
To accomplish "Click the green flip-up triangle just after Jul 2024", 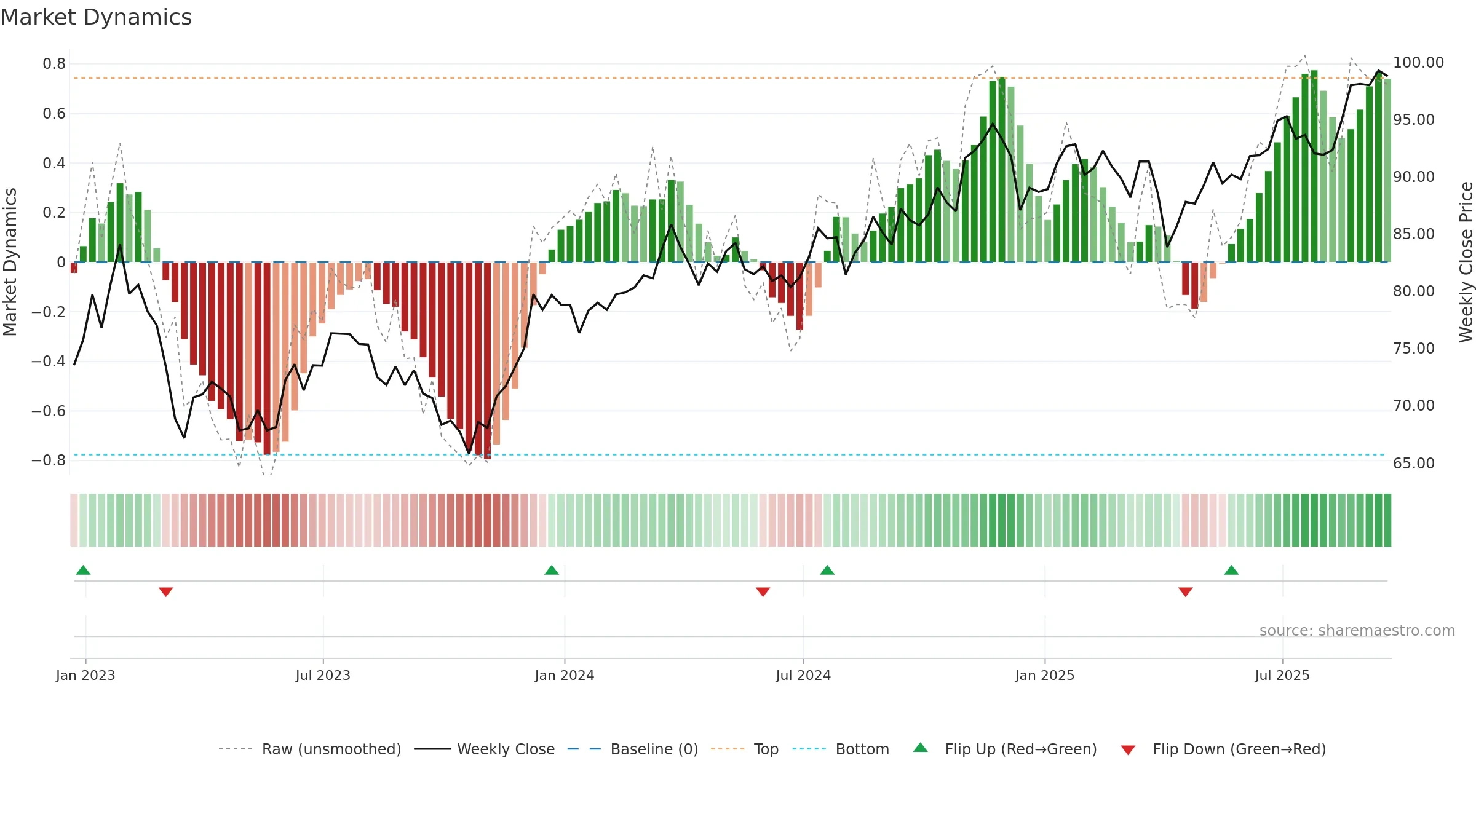I will (827, 570).
